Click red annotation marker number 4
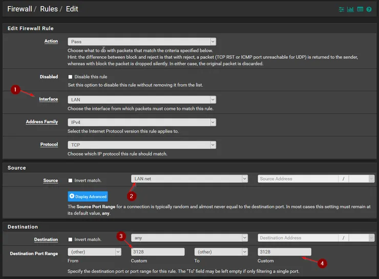 click(322, 264)
